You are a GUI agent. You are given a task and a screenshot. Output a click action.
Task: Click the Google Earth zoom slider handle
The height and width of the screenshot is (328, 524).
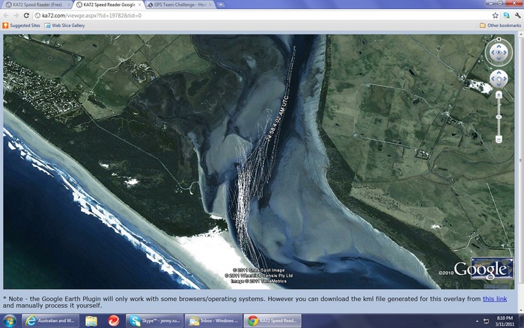pyautogui.click(x=499, y=117)
